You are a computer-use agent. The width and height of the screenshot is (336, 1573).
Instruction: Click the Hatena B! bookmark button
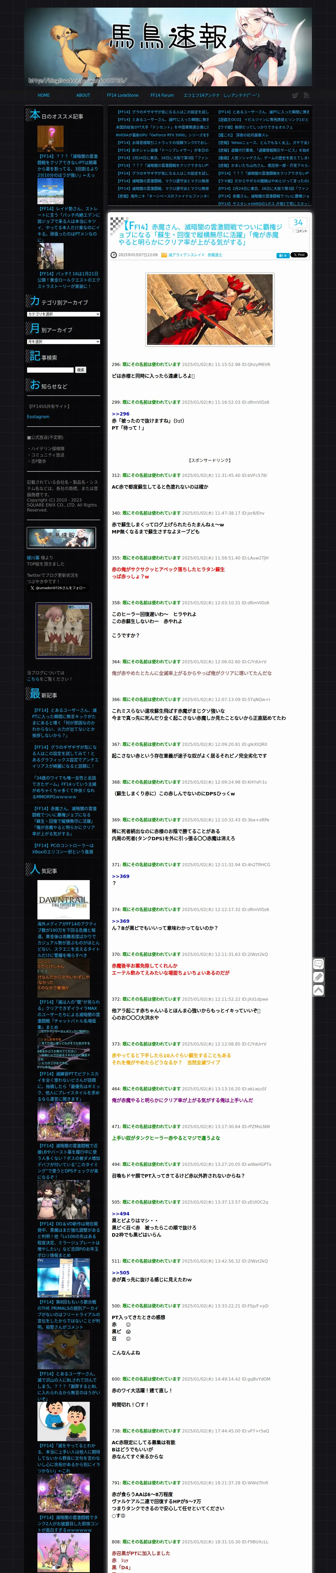[x=282, y=255]
